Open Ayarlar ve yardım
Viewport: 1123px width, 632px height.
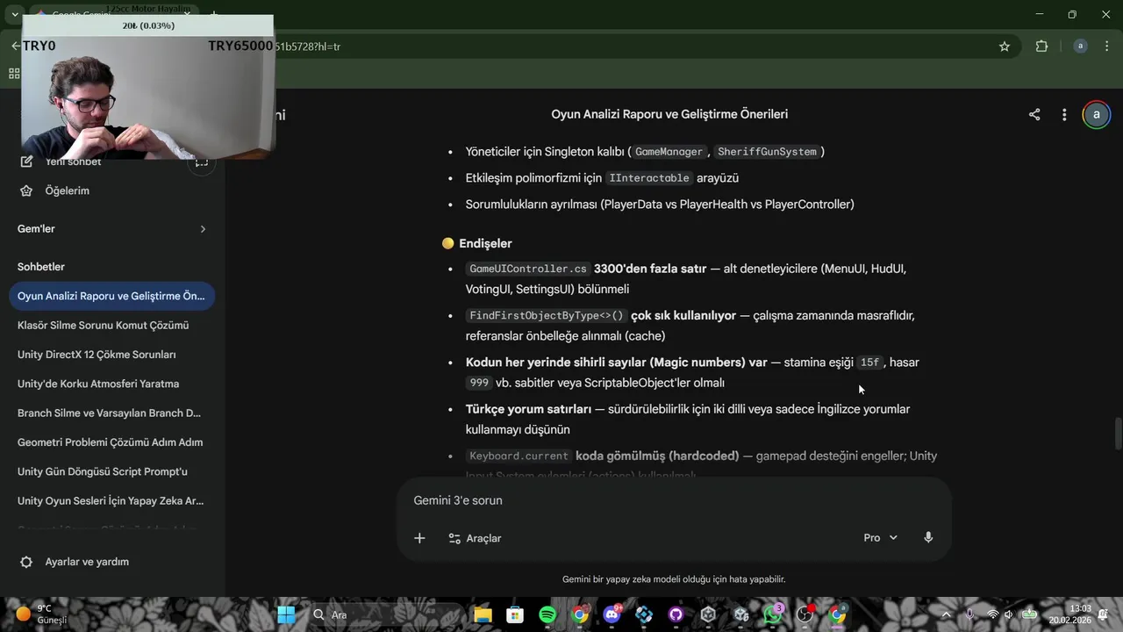[87, 562]
